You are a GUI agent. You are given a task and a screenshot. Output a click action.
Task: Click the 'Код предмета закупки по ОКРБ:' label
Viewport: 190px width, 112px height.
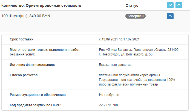coord(36,105)
